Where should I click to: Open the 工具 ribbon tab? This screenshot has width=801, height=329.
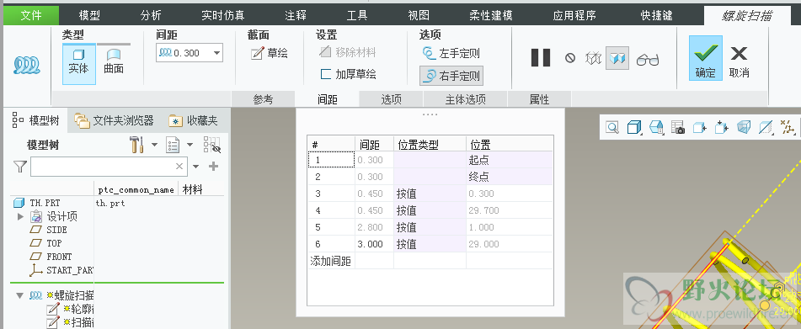coord(356,15)
